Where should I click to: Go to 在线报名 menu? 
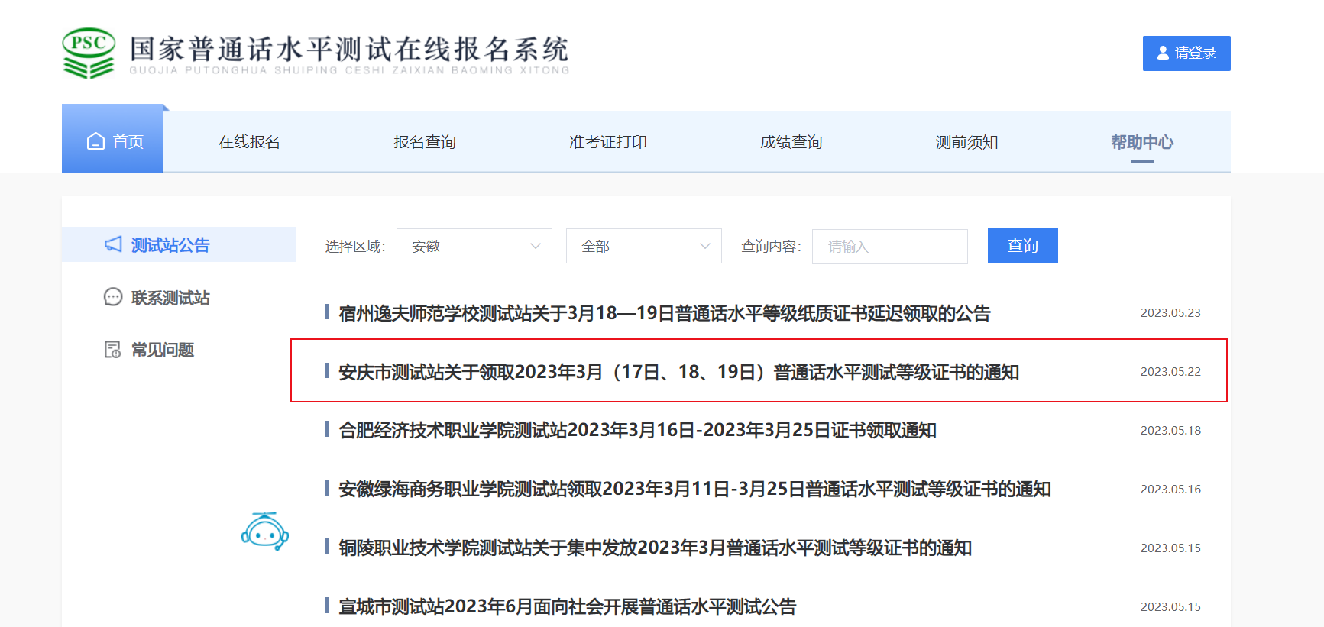[249, 142]
